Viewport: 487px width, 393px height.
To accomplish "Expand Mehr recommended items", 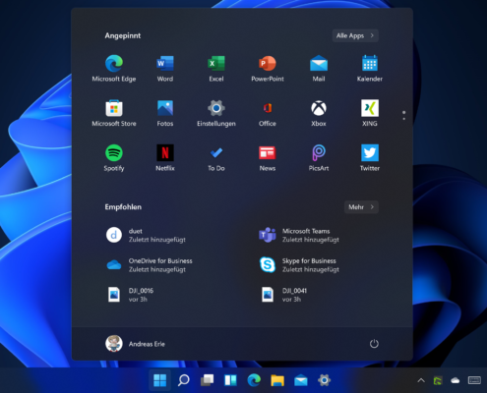I will [x=361, y=207].
